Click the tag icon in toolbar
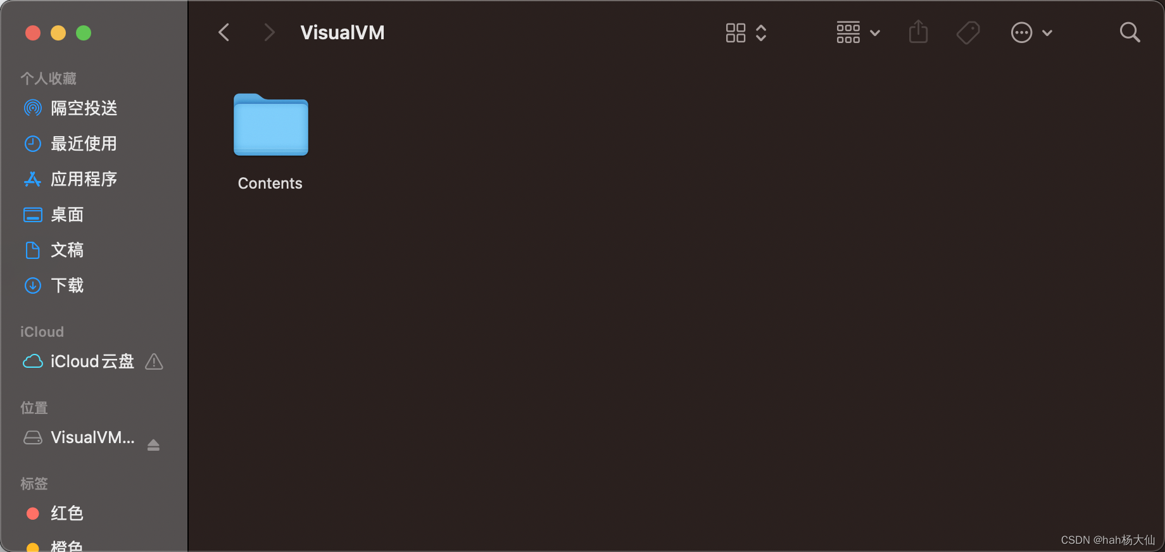 tap(968, 32)
